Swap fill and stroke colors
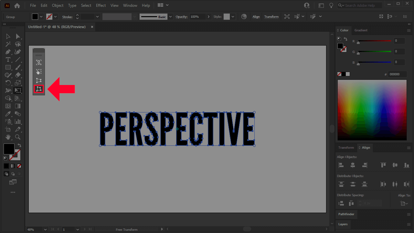This screenshot has height=233, width=414. point(19,145)
